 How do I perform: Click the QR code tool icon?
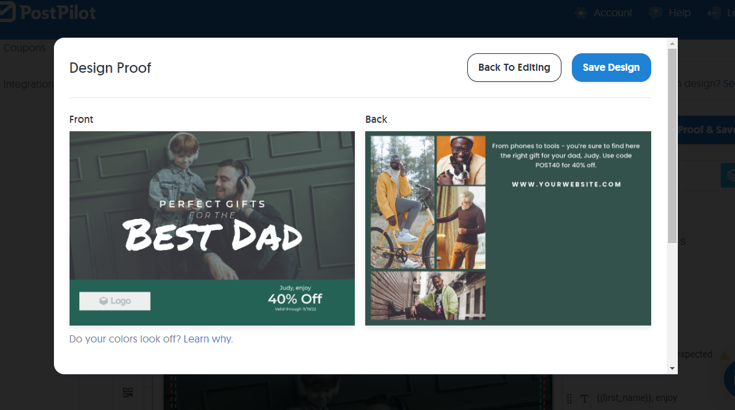[x=128, y=392]
